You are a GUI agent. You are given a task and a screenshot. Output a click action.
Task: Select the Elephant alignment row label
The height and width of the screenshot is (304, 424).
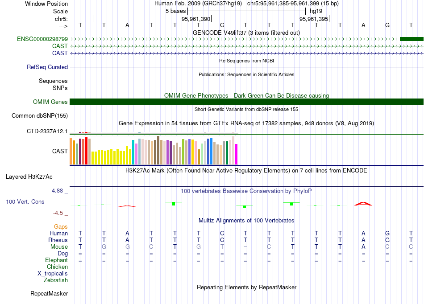tap(57, 260)
